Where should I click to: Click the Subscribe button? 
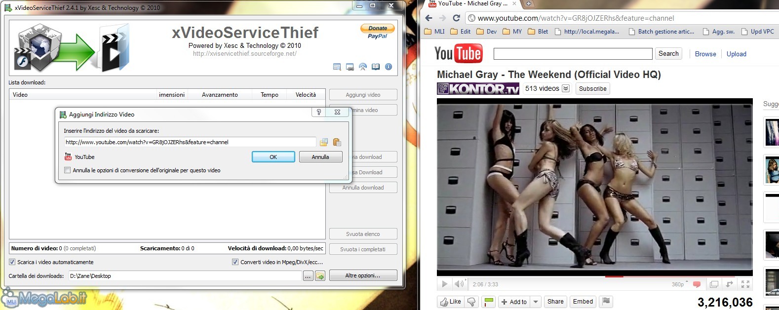593,89
